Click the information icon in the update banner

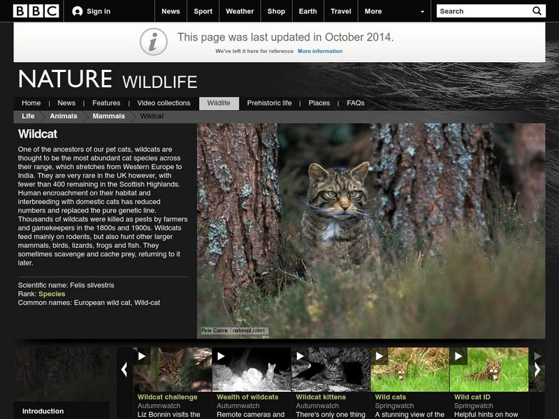point(154,41)
